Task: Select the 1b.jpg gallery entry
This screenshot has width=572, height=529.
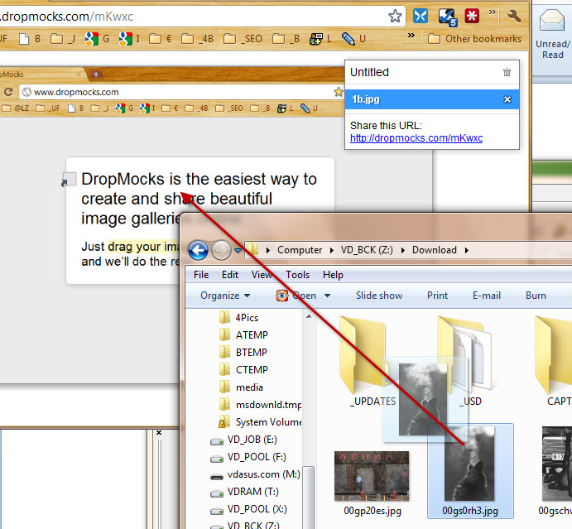Action: pos(432,99)
